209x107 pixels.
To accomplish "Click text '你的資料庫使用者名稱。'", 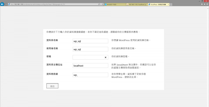I will tap(124, 48).
